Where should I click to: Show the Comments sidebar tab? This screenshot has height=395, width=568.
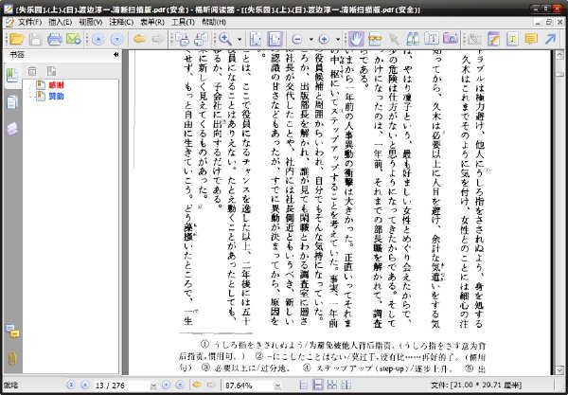point(12,331)
